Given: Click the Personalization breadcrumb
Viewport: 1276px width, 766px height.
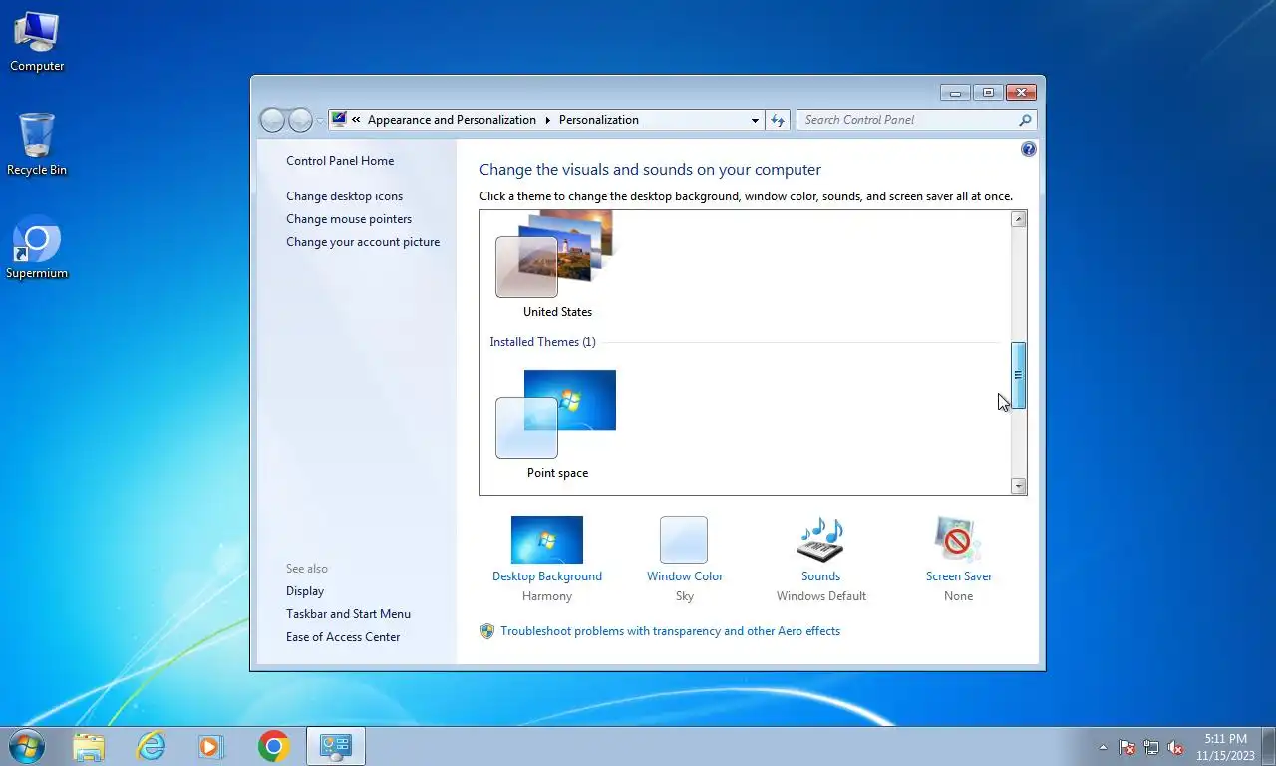Looking at the screenshot, I should click(x=598, y=120).
